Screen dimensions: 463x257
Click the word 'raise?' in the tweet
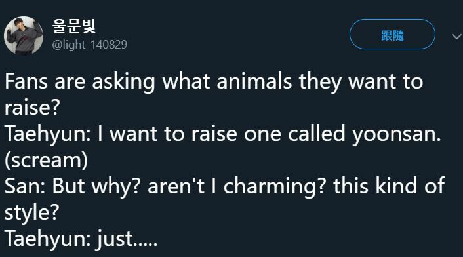[32, 107]
